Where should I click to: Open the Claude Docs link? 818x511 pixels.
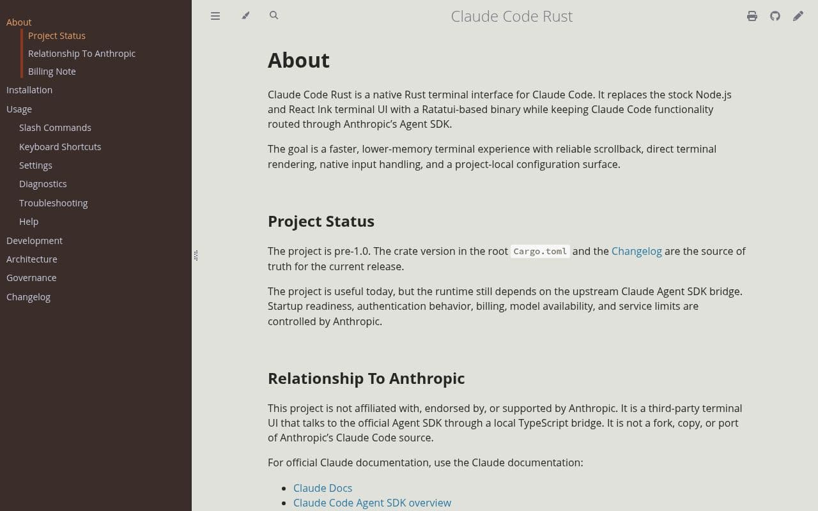coord(323,488)
